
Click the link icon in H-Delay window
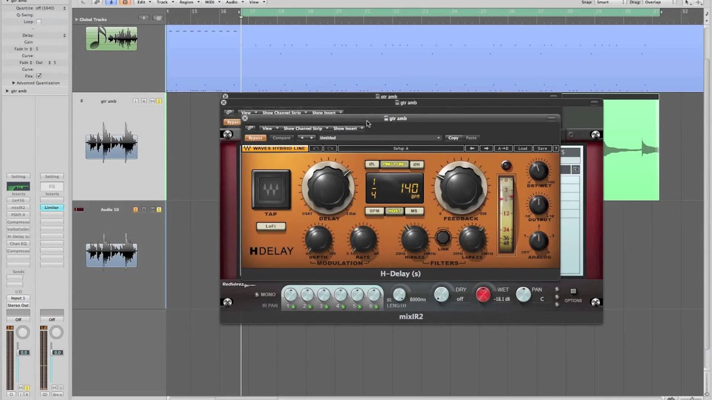tap(250, 128)
